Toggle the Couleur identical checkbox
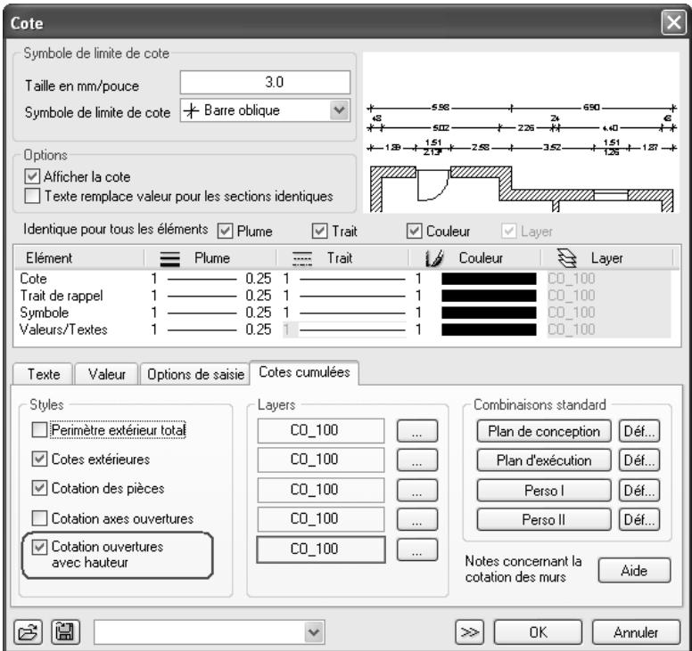This screenshot has height=651, width=692. tap(414, 231)
